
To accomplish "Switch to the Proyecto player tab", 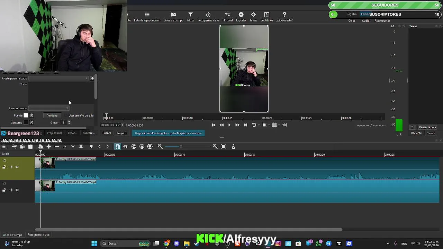I will (x=122, y=133).
